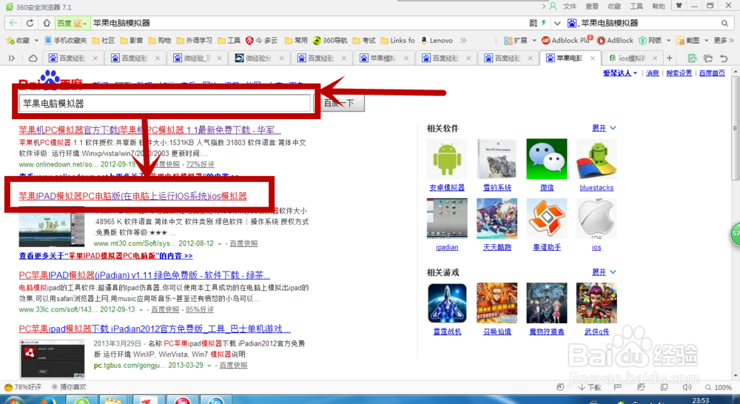Restore closed tab with the undo arrow icon
This screenshot has width=740, height=404.
724,58
